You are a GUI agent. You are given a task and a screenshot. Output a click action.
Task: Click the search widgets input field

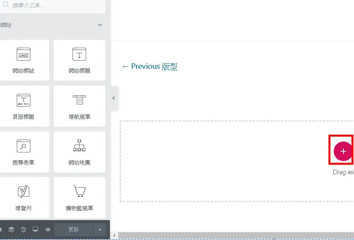pyautogui.click(x=52, y=5)
